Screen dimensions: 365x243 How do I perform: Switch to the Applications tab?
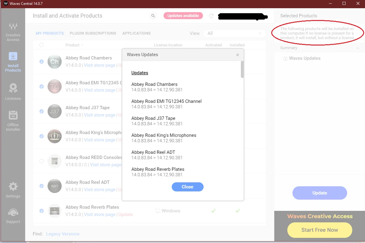tap(137, 33)
